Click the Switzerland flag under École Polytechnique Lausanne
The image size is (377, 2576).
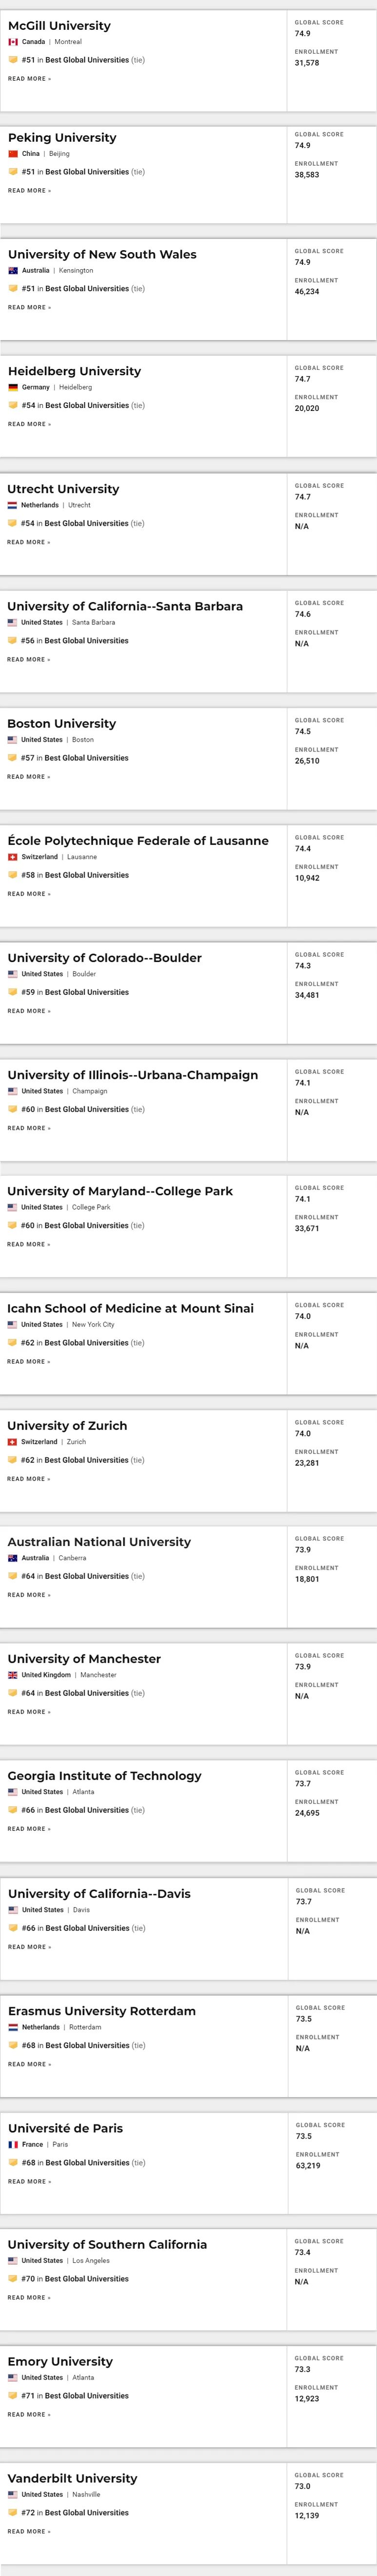point(12,857)
